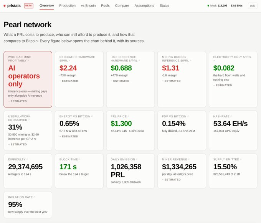This screenshot has width=261, height=223.
Task: Click the Pearl network heading
Action: point(28,25)
